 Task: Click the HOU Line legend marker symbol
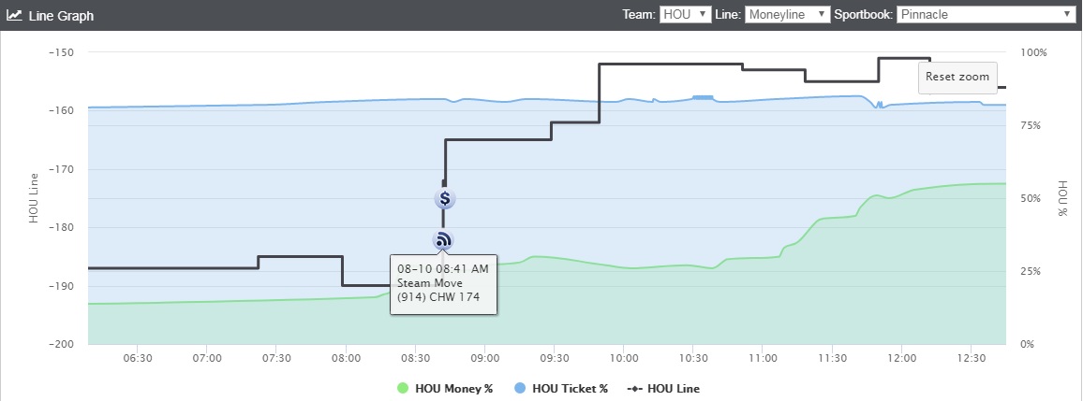pos(636,389)
